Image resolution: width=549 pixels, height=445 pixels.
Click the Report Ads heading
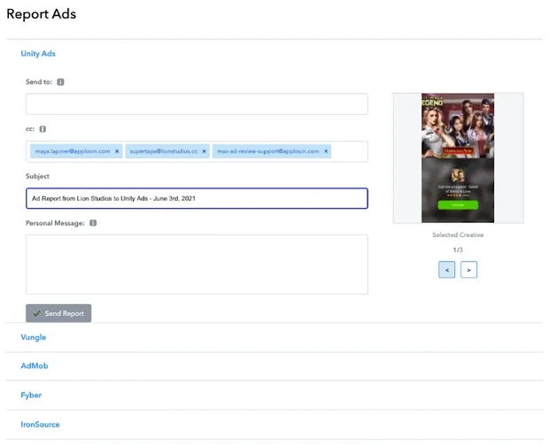click(x=42, y=14)
